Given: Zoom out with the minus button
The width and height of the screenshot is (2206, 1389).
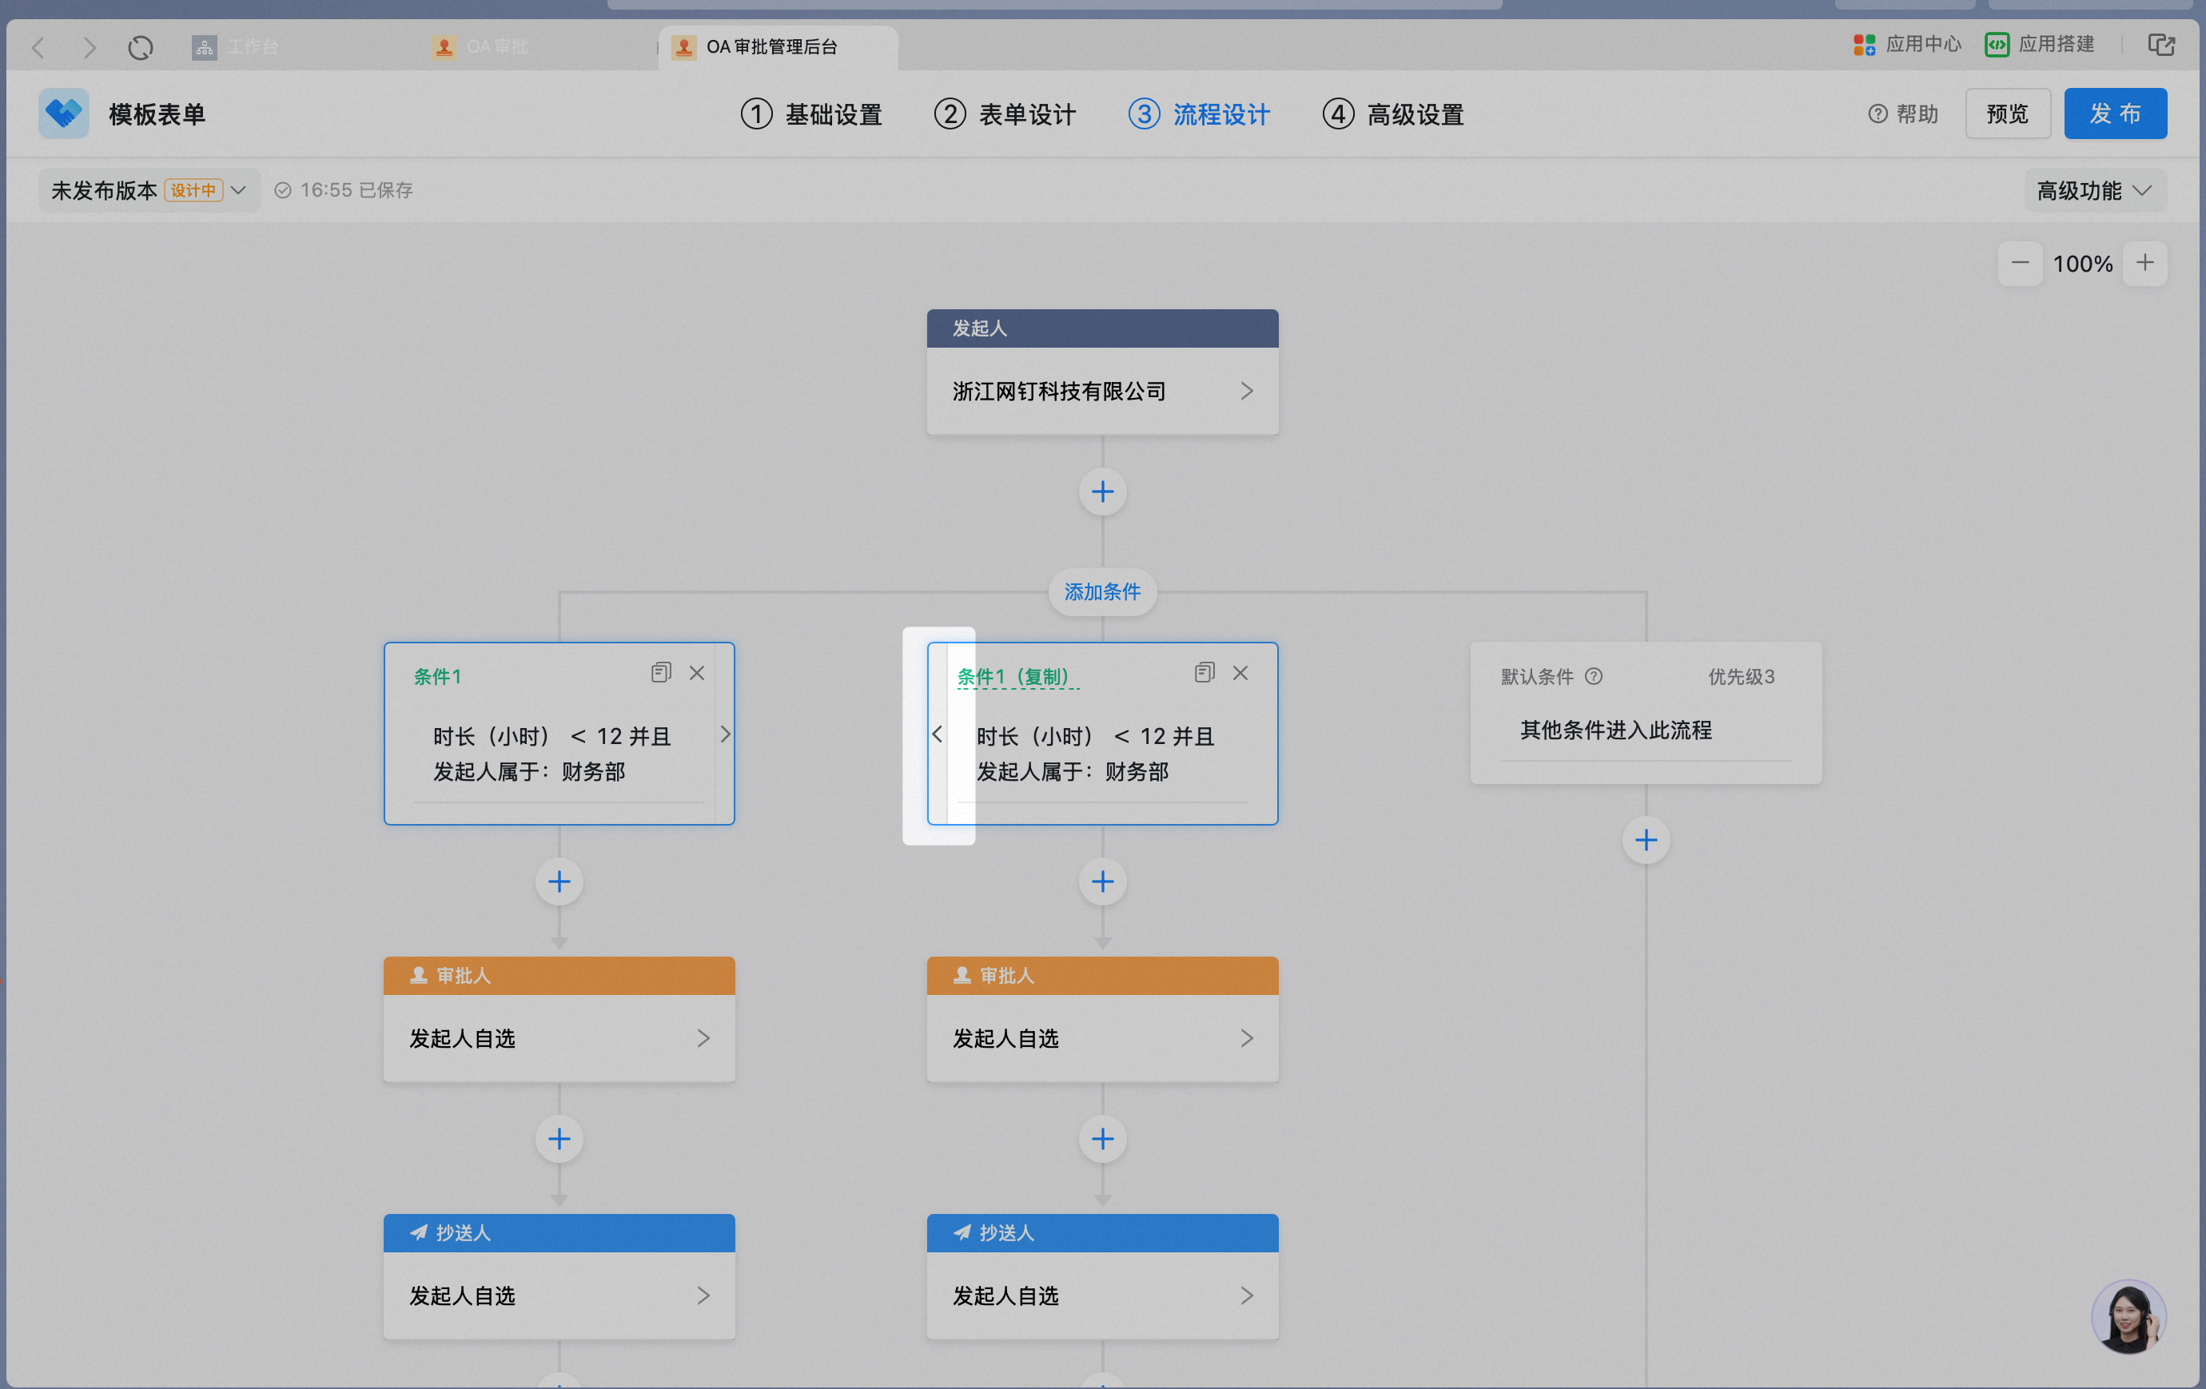Looking at the screenshot, I should (x=2020, y=264).
